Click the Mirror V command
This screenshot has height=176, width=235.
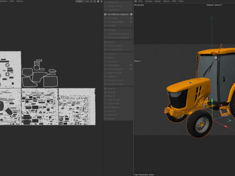coord(118,58)
